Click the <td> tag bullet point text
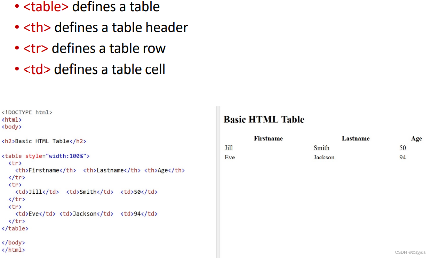Viewport: 431px width, 258px height. [37, 69]
